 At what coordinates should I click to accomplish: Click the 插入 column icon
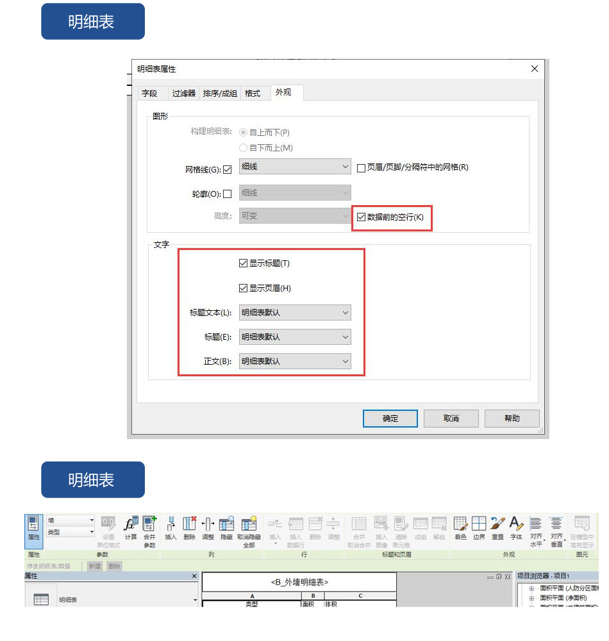point(171,527)
